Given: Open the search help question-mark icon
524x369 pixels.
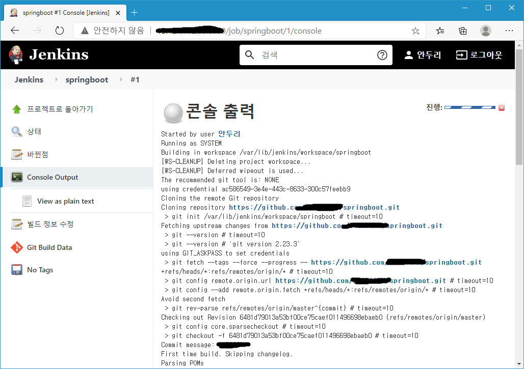Looking at the screenshot, I should [x=382, y=55].
